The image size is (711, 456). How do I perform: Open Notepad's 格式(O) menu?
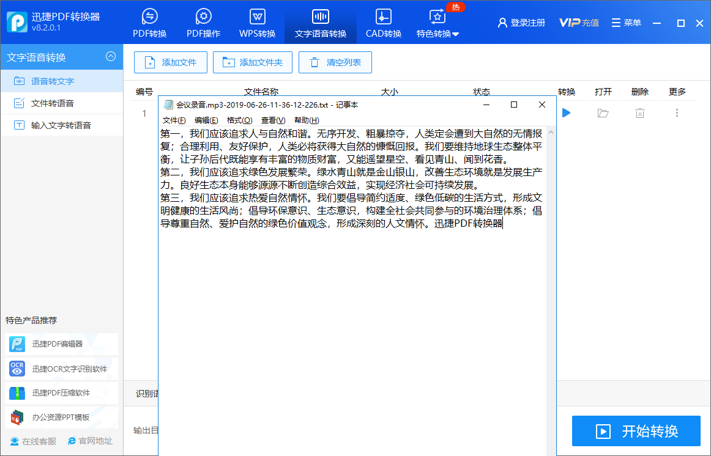[239, 120]
